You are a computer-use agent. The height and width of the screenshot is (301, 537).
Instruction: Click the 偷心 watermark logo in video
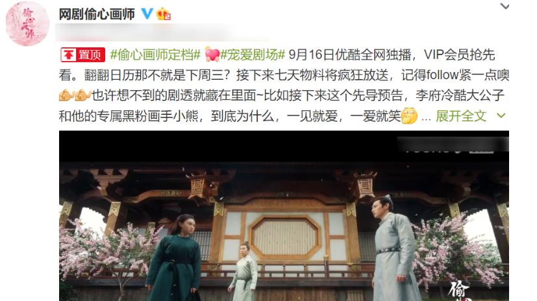[x=460, y=291]
